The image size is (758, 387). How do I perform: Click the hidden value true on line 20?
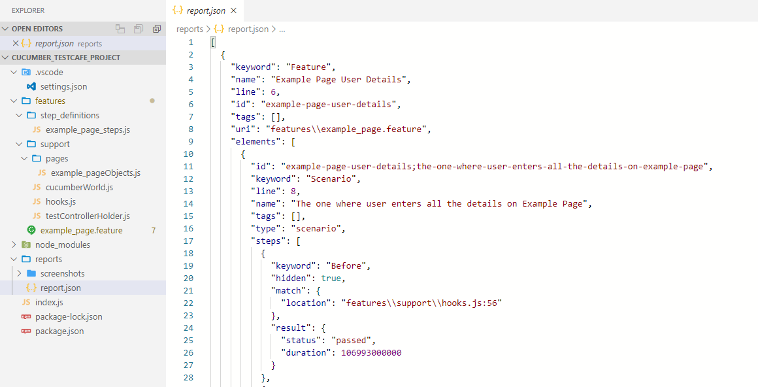[x=331, y=278]
